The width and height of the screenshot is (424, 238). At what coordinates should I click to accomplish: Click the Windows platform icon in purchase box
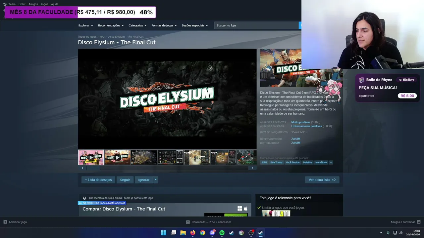pyautogui.click(x=240, y=209)
